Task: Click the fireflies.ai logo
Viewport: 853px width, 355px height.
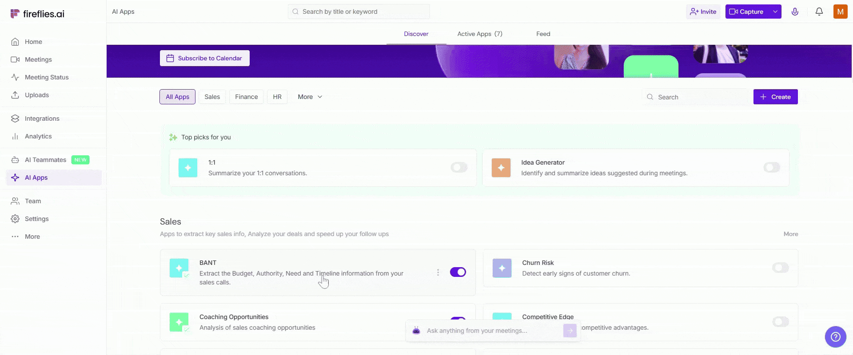Action: [x=37, y=14]
